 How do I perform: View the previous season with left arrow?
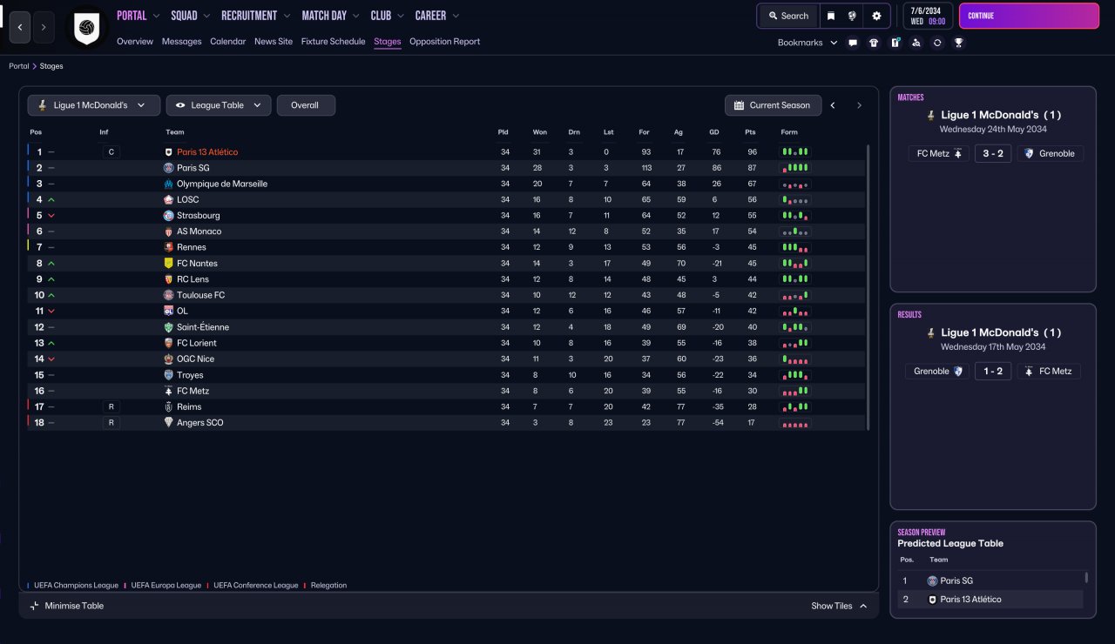(833, 105)
